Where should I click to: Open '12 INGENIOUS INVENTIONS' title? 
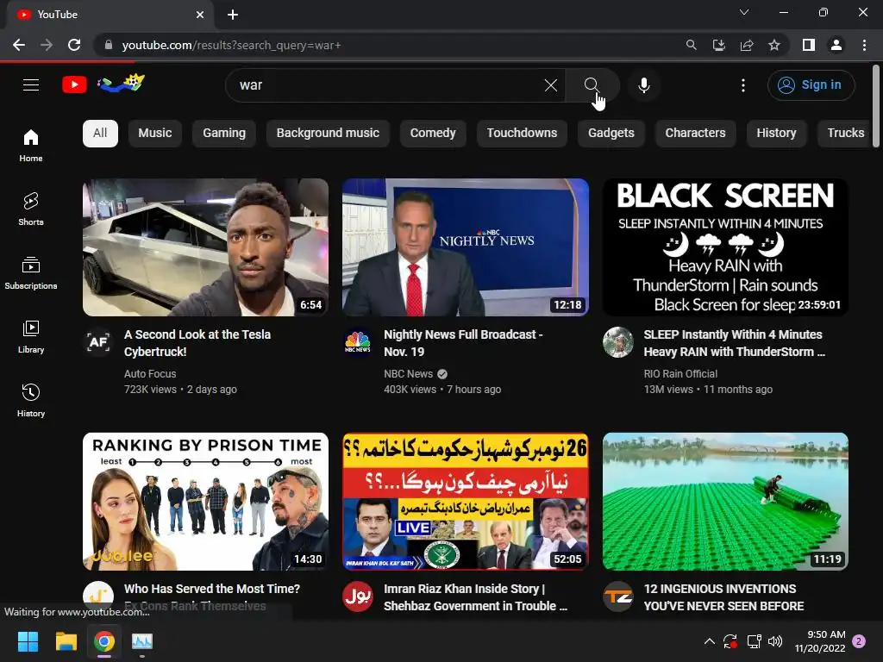tap(723, 597)
